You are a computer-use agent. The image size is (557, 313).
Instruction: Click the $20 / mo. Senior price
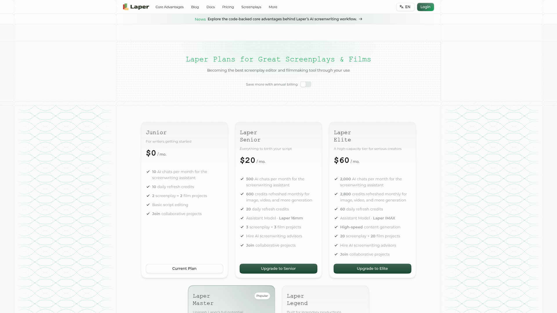click(253, 161)
